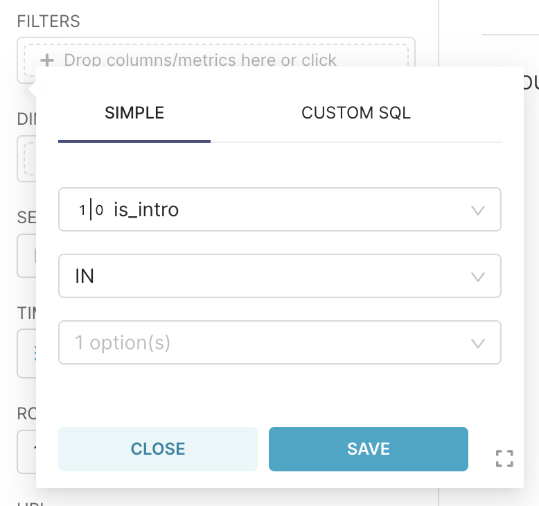Expand the 1 option(s) values chevron

[477, 343]
